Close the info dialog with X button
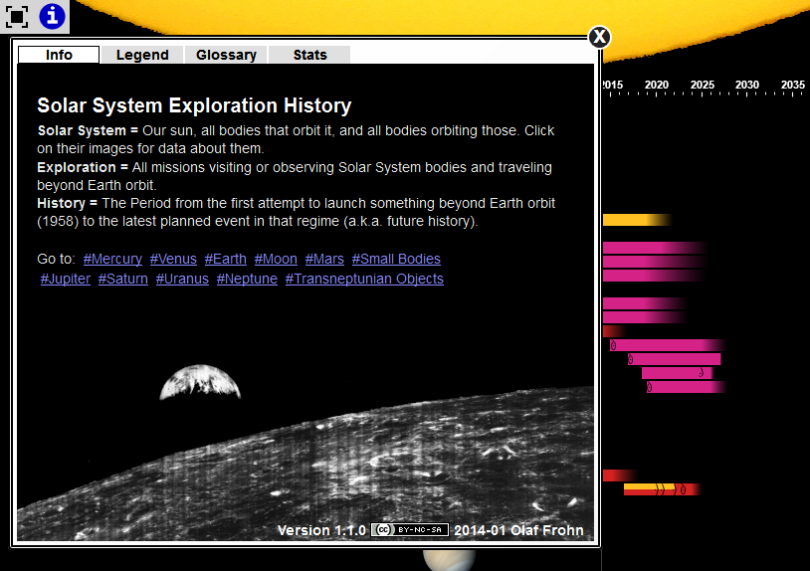Viewport: 810px width, 571px height. tap(600, 37)
